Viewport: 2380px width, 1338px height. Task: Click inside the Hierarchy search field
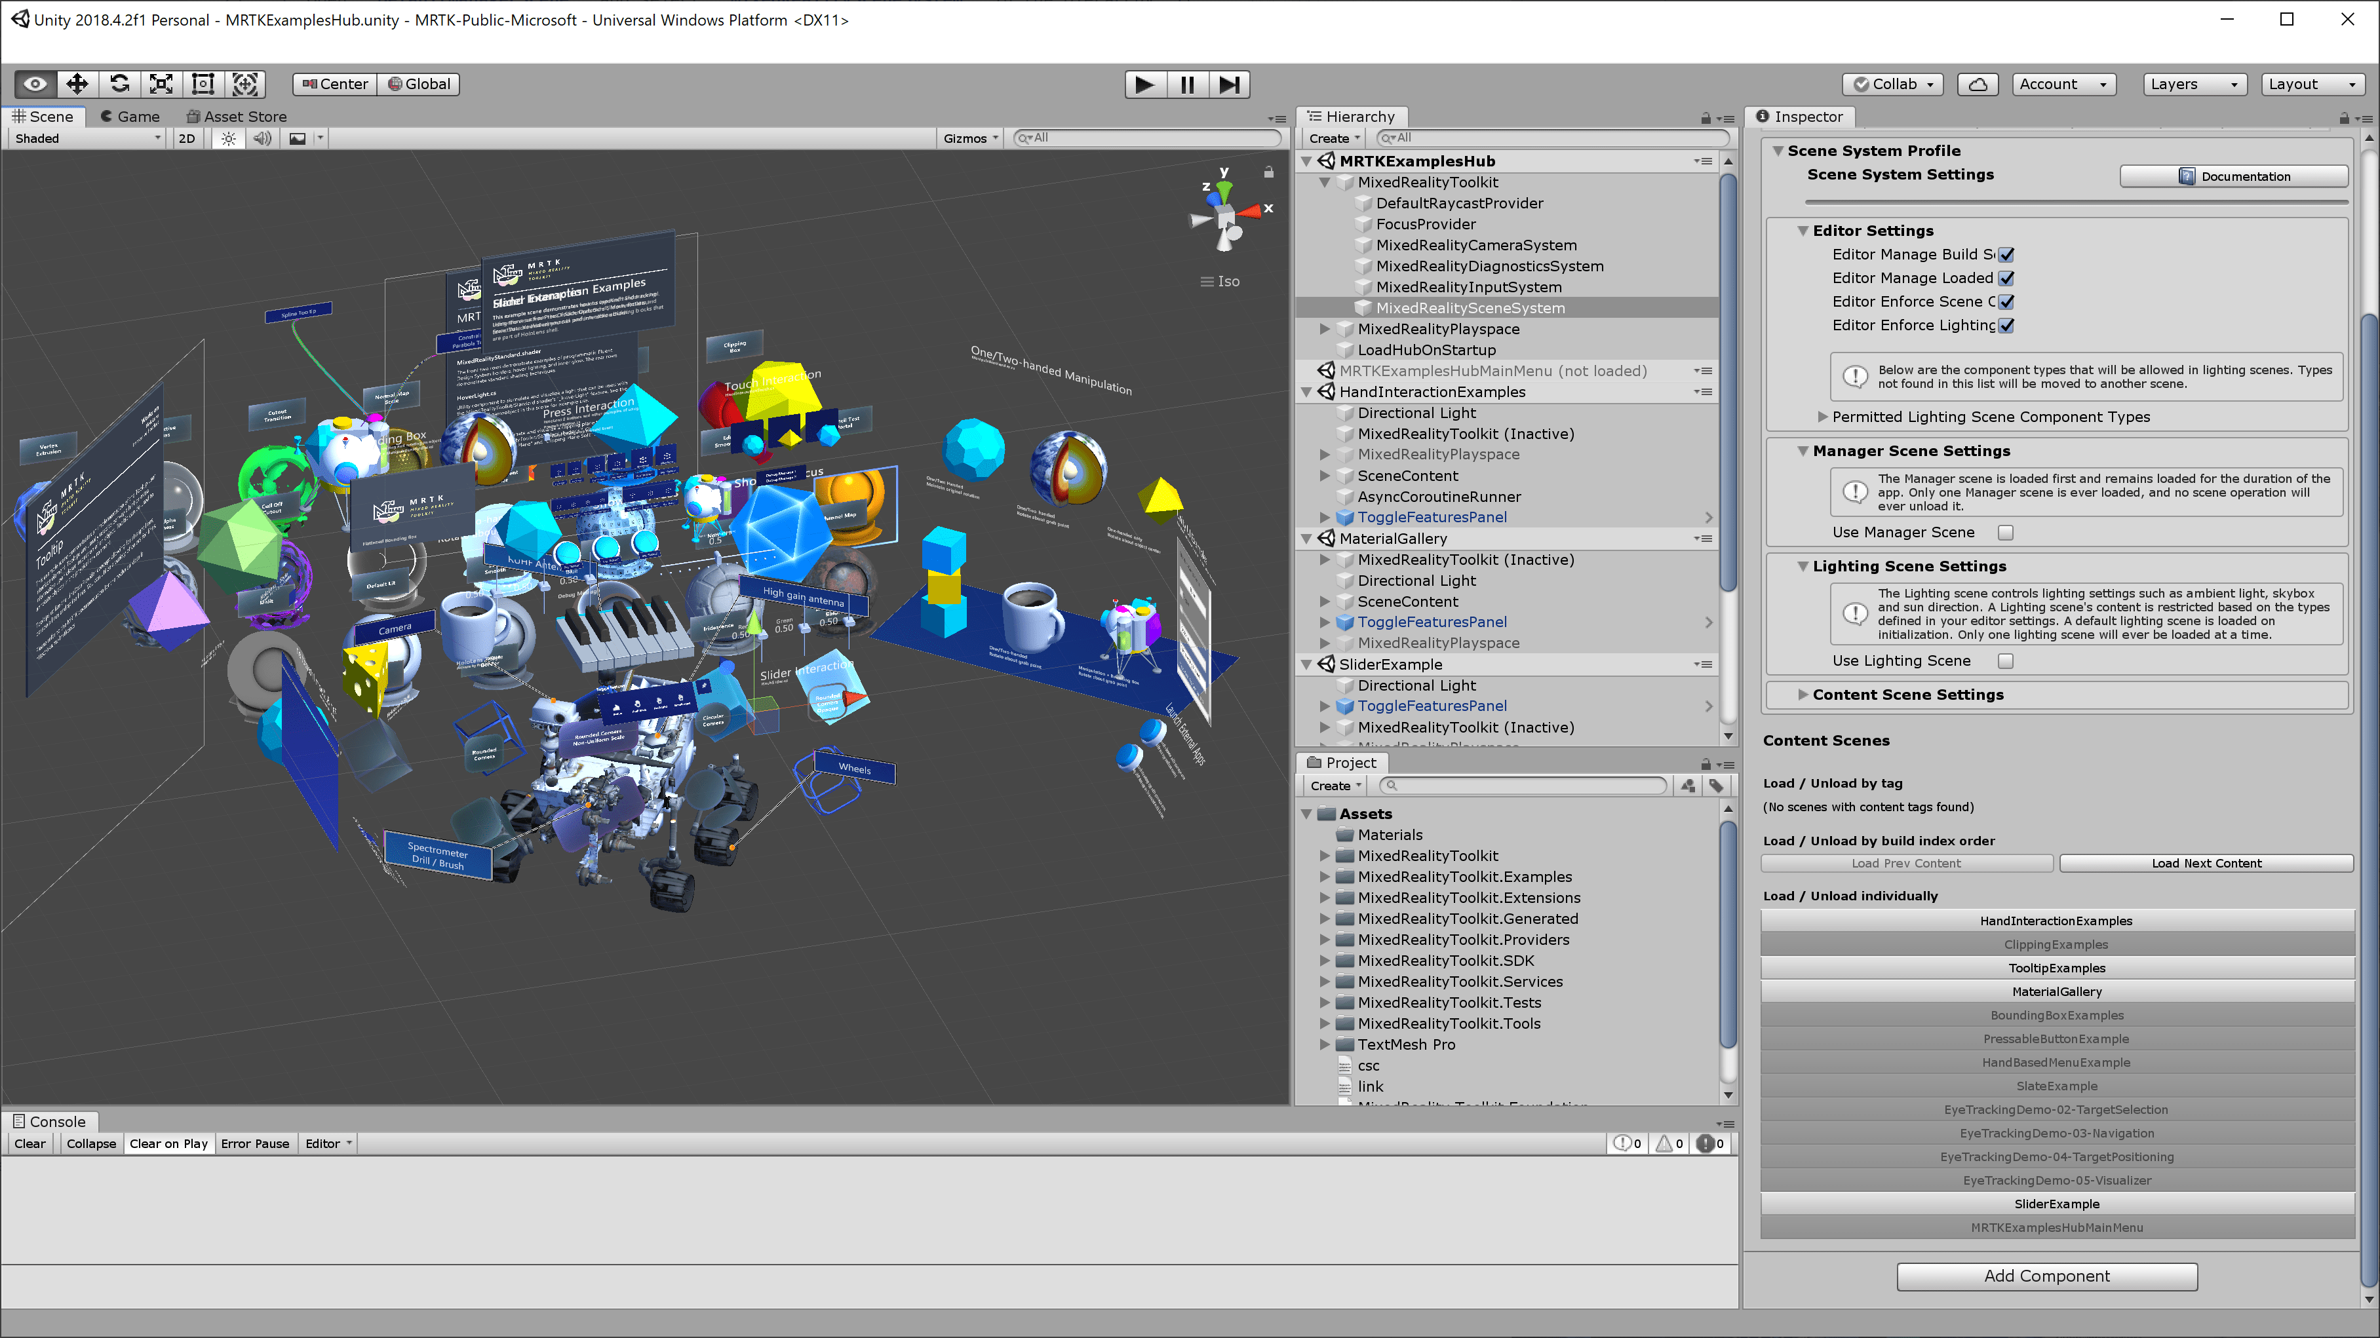[x=1552, y=138]
